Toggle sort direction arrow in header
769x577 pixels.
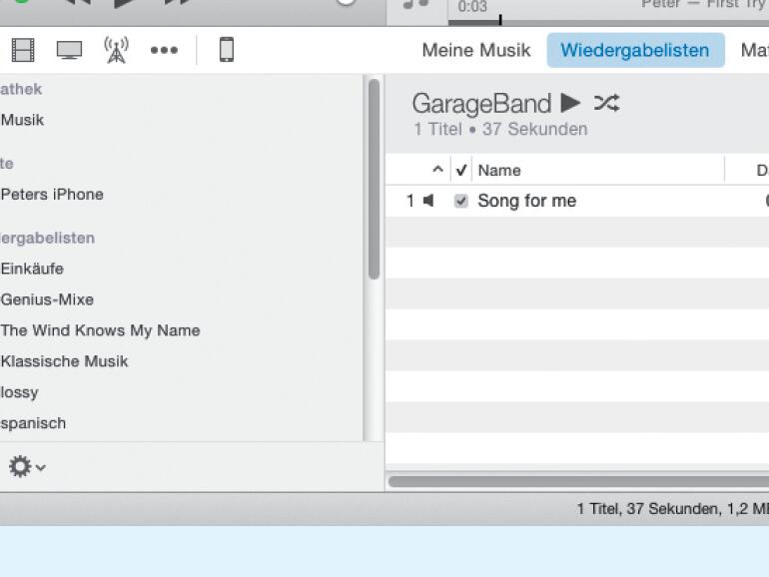(x=438, y=170)
